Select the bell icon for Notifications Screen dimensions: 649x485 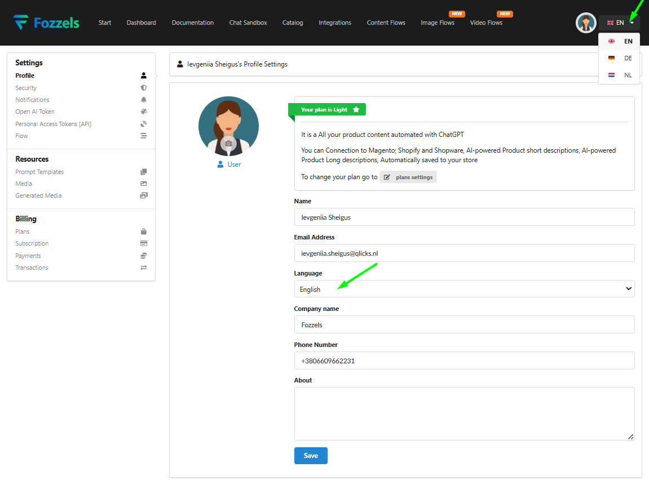coord(144,99)
